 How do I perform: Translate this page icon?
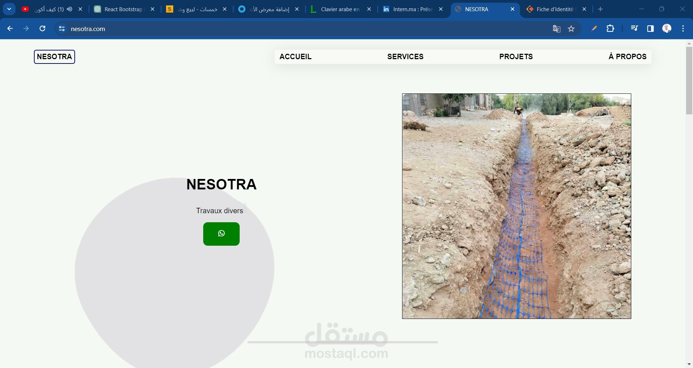pos(557,29)
